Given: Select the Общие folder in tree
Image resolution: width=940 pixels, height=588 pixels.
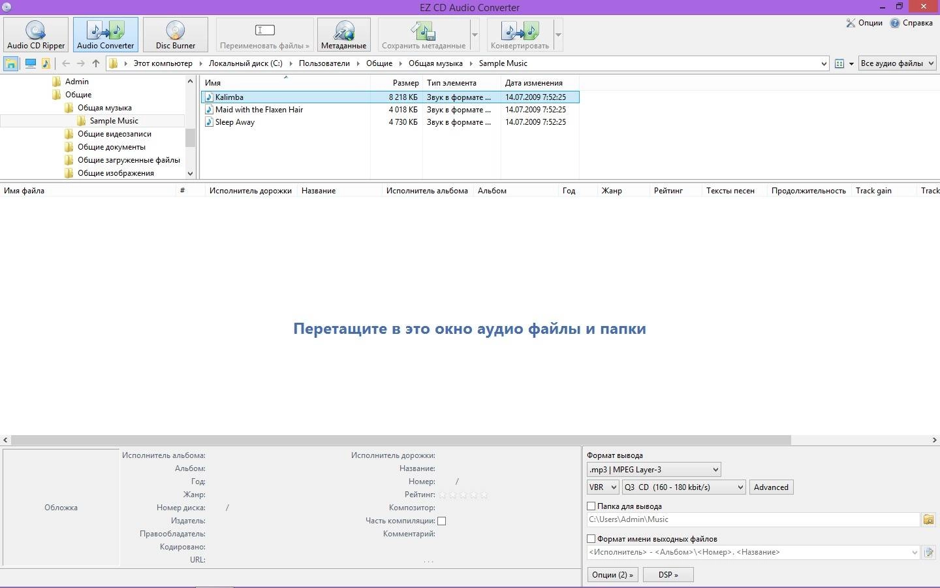Looking at the screenshot, I should [78, 95].
